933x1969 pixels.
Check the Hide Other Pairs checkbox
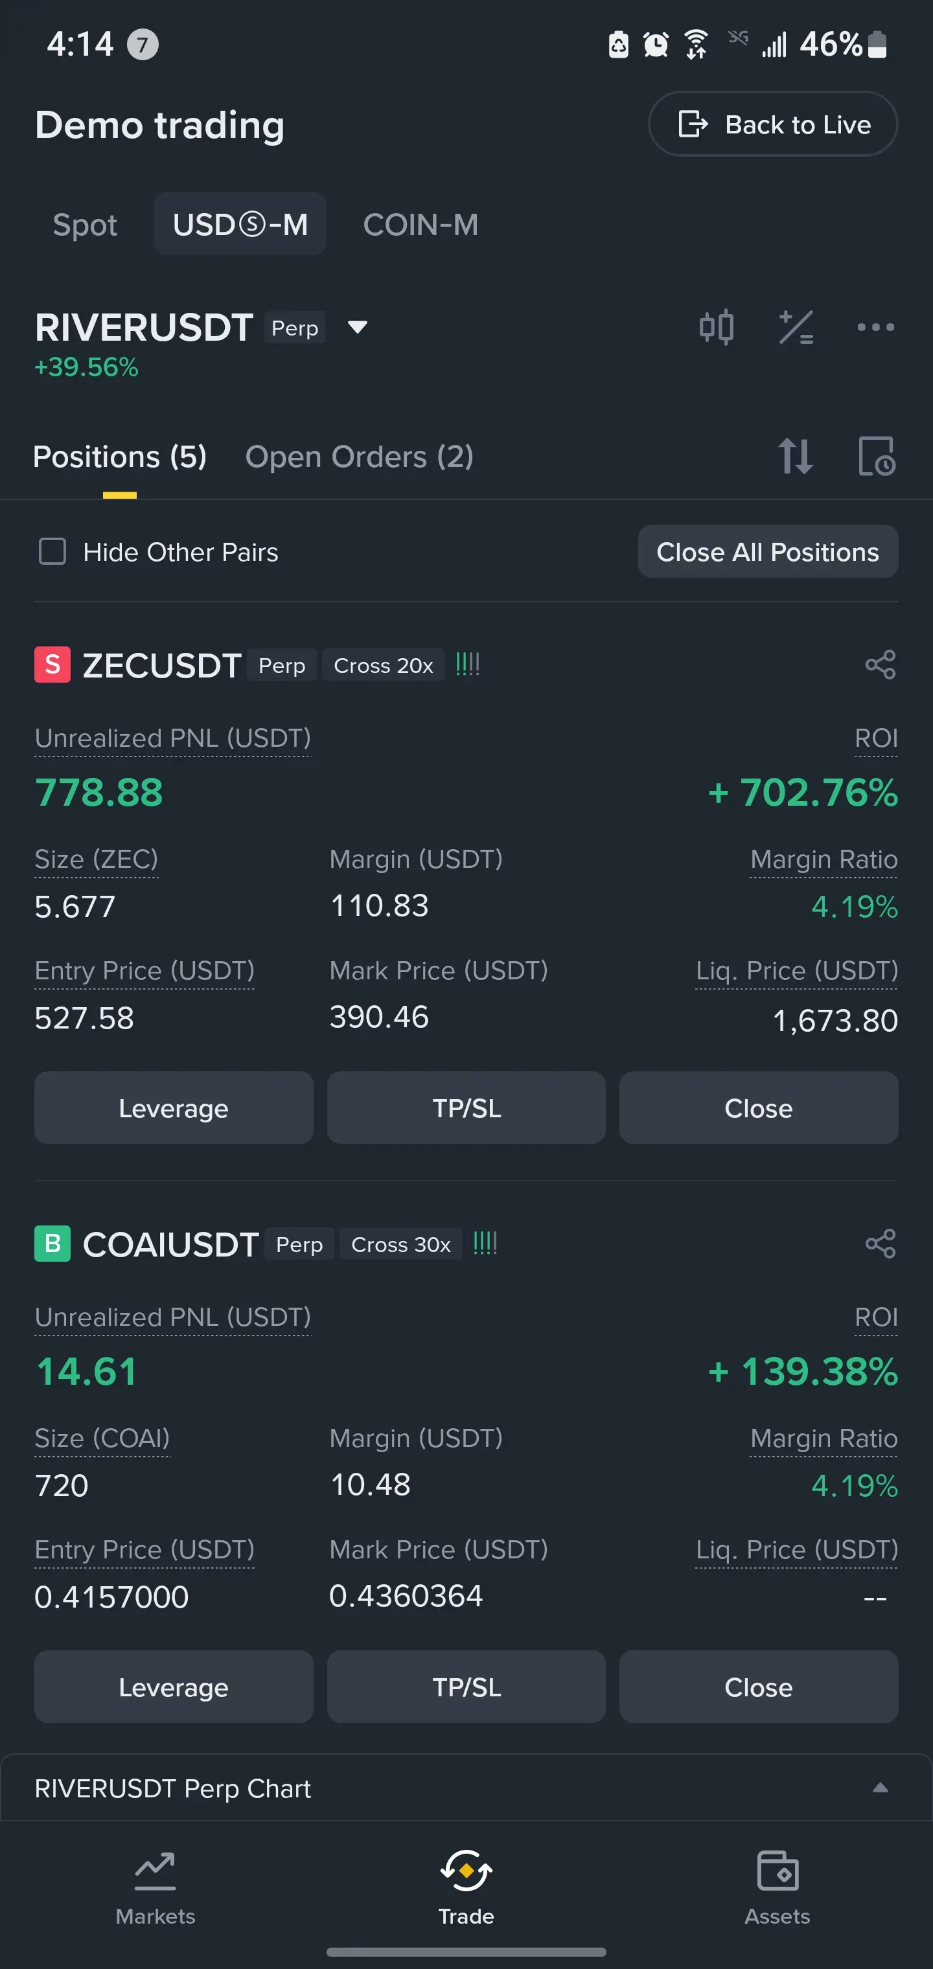click(x=52, y=551)
